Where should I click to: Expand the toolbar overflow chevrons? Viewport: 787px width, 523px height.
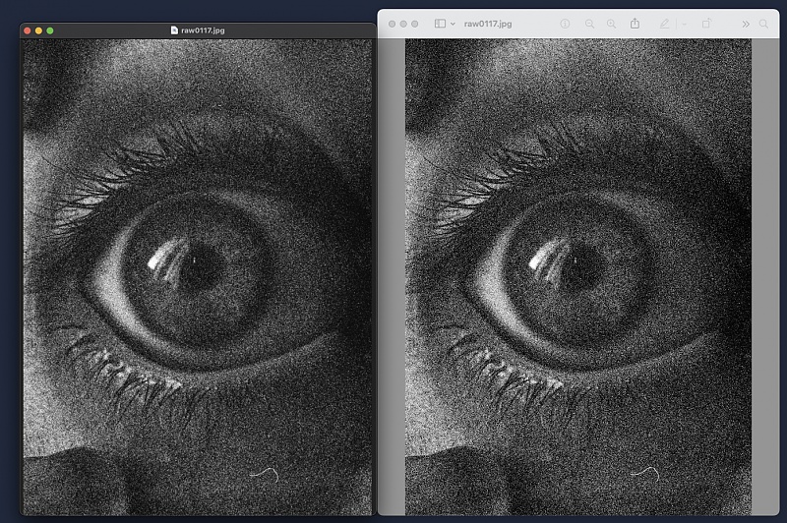746,24
